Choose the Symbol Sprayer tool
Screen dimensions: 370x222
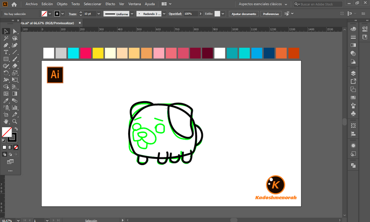pos(6,107)
